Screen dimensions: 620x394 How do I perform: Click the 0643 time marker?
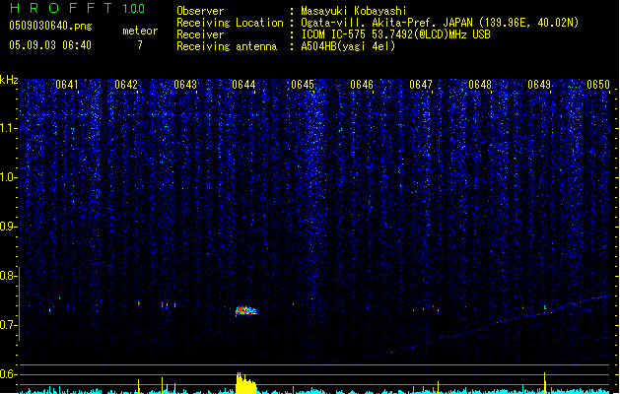[185, 85]
